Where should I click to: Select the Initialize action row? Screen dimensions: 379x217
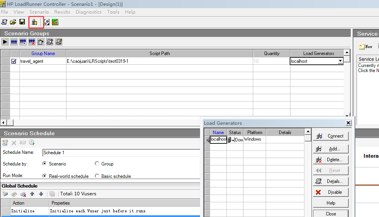[101, 211]
